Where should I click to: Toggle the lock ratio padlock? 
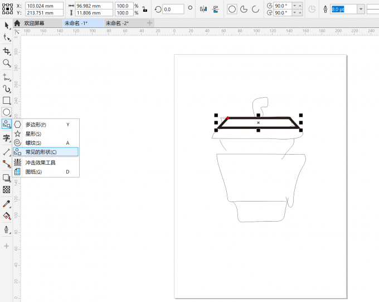[144, 9]
